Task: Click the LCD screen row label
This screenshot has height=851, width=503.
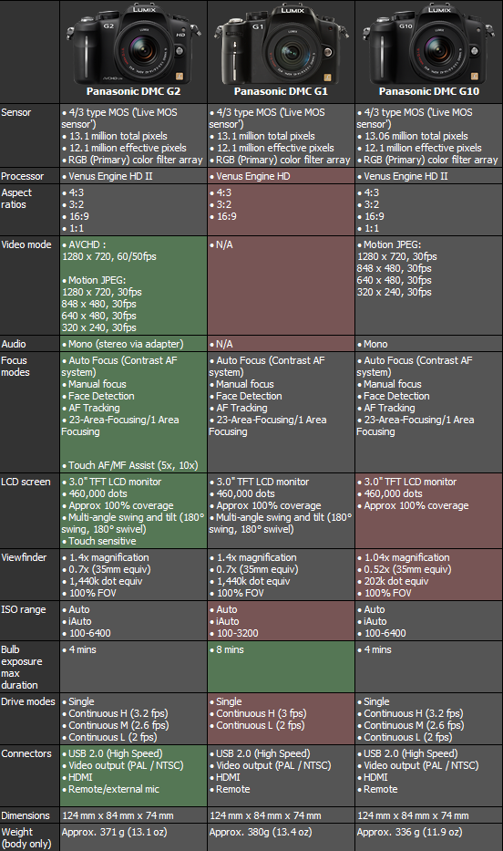Action: 26,482
